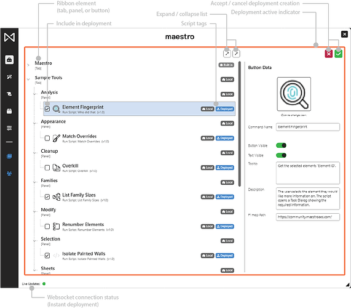351x308 pixels.
Task: Click the Local tag on Match Overrides row
Action: pos(208,138)
